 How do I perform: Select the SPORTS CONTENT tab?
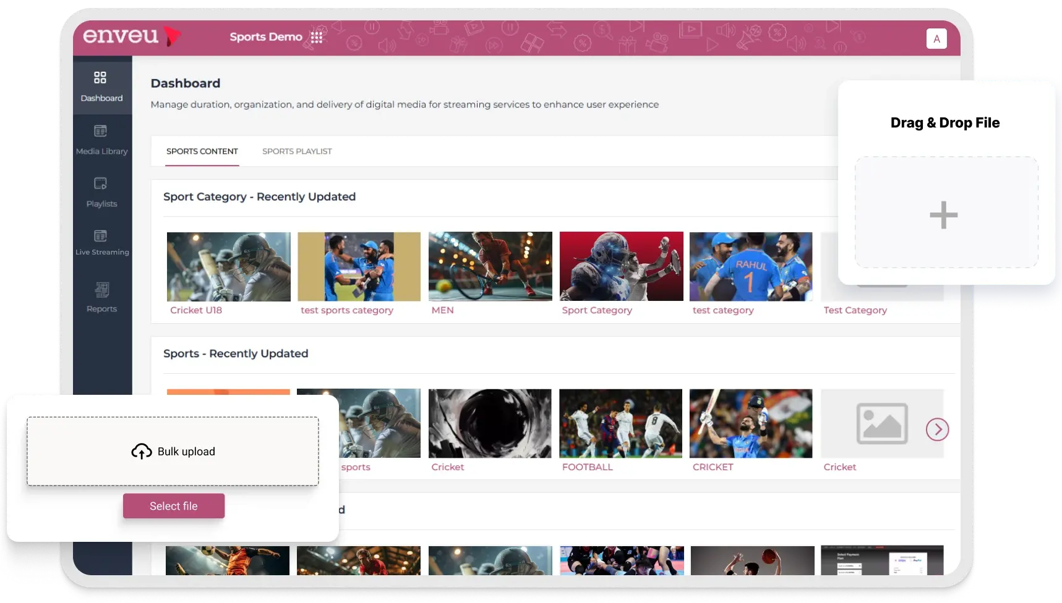pyautogui.click(x=202, y=151)
